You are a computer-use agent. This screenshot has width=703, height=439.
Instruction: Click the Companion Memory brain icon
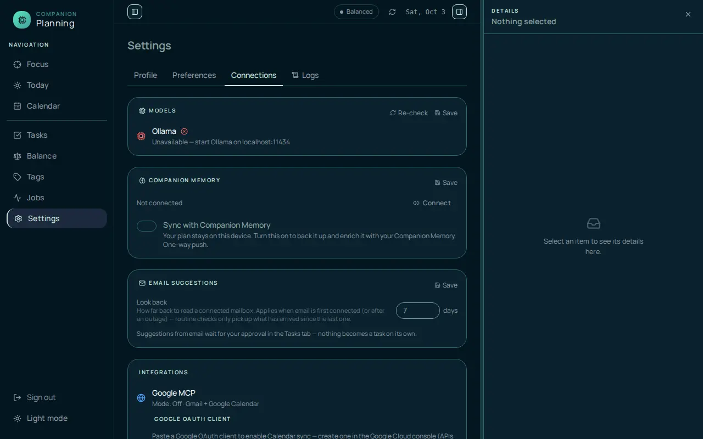click(x=142, y=181)
